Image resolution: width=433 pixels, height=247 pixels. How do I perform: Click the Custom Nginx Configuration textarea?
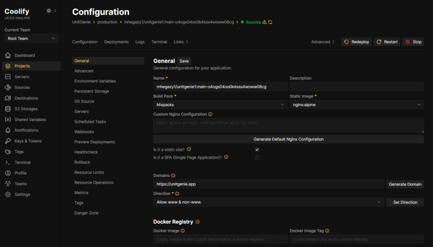288,125
